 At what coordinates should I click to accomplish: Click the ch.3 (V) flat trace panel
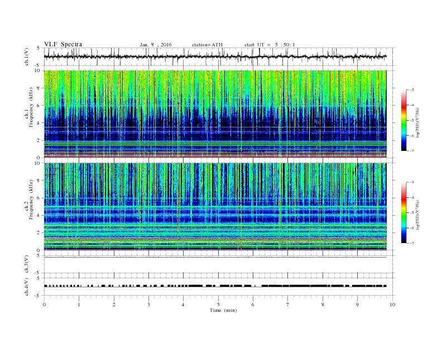click(219, 264)
